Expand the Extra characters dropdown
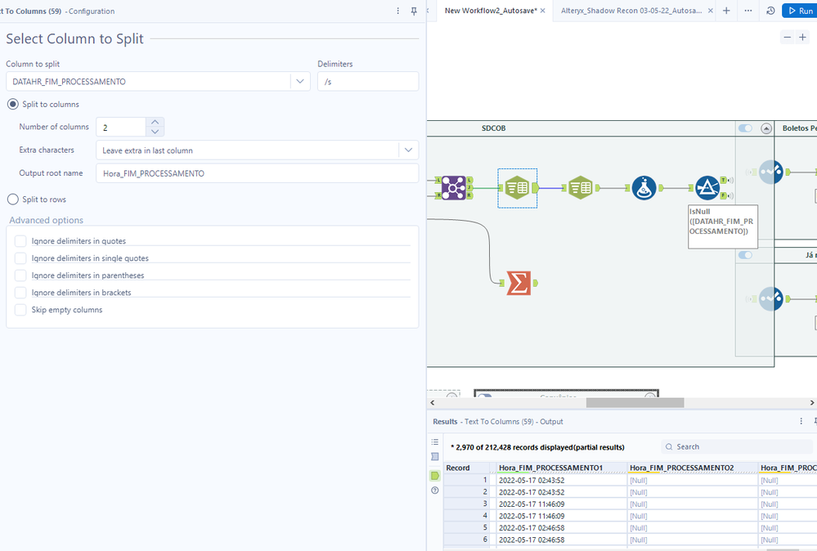Screen dimensions: 817x551 pos(408,150)
